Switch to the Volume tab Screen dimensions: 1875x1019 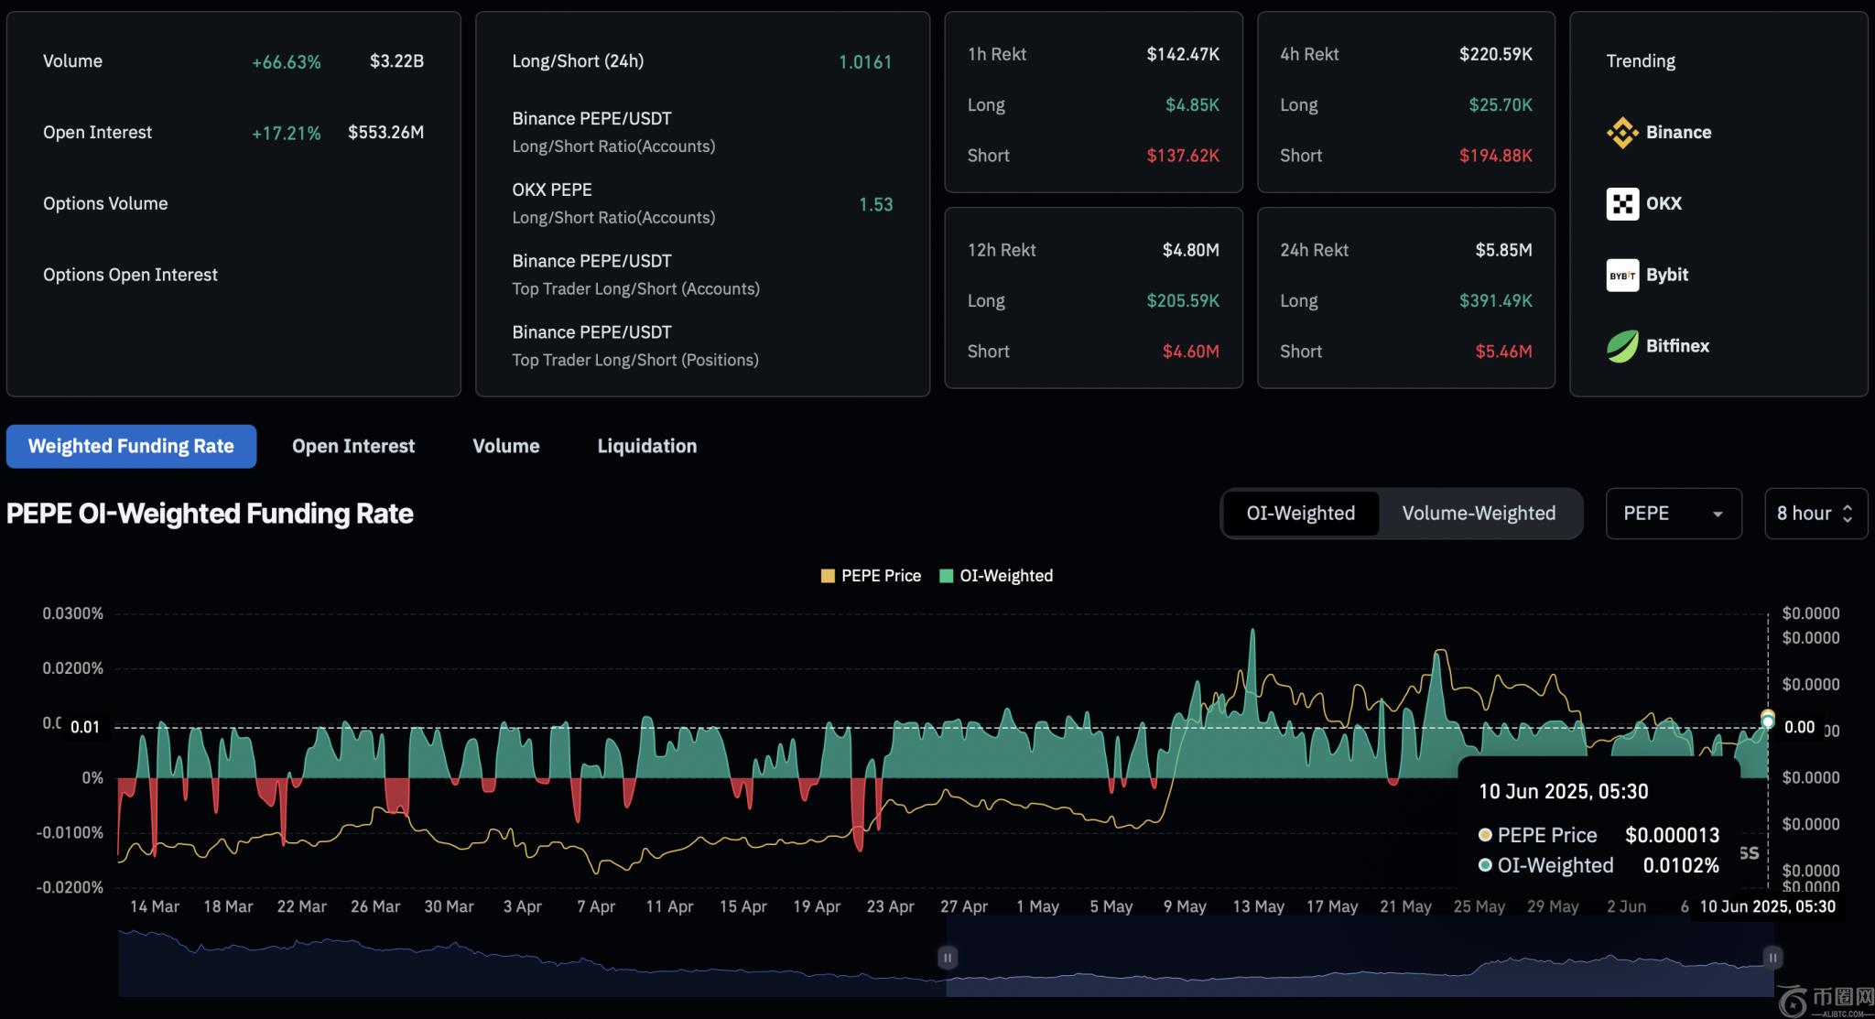click(x=505, y=447)
